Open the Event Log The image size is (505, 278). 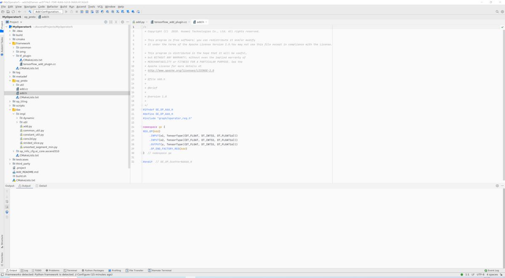click(x=492, y=270)
